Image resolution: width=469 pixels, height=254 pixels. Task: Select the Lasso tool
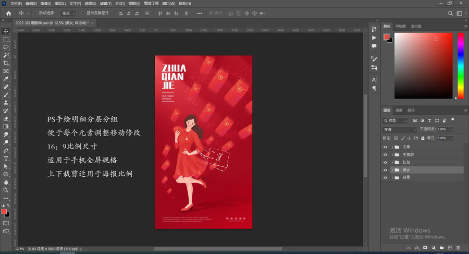pos(6,47)
